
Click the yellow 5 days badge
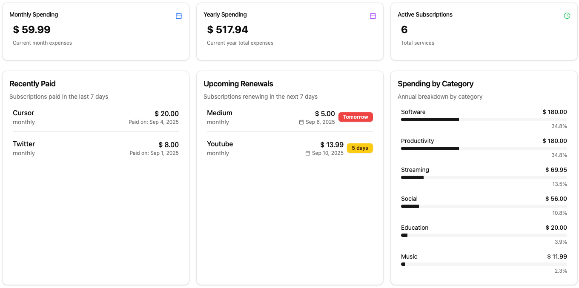pos(360,148)
